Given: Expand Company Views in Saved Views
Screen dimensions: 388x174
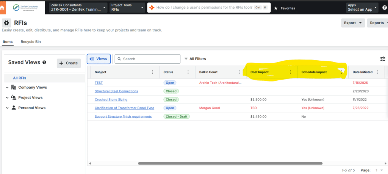Looking at the screenshot, I should (x=8, y=87).
